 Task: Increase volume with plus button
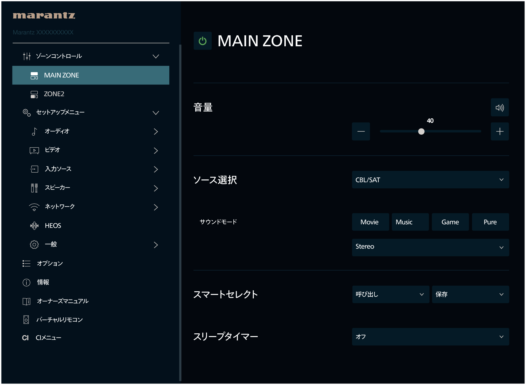point(500,131)
